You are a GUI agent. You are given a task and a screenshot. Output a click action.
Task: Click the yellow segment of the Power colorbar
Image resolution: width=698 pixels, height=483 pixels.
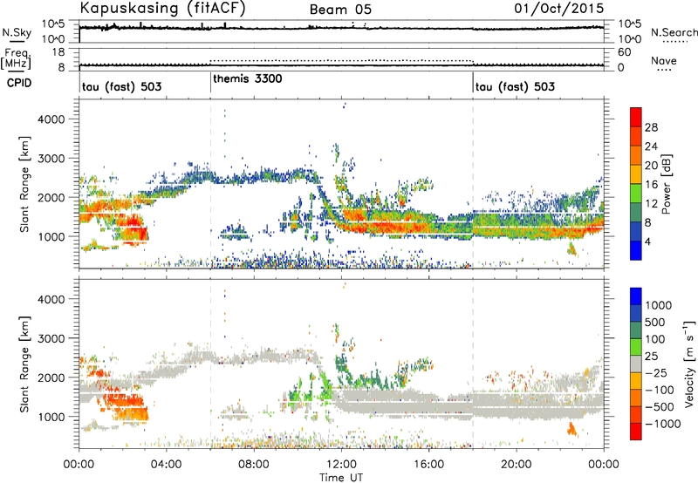[x=636, y=173]
